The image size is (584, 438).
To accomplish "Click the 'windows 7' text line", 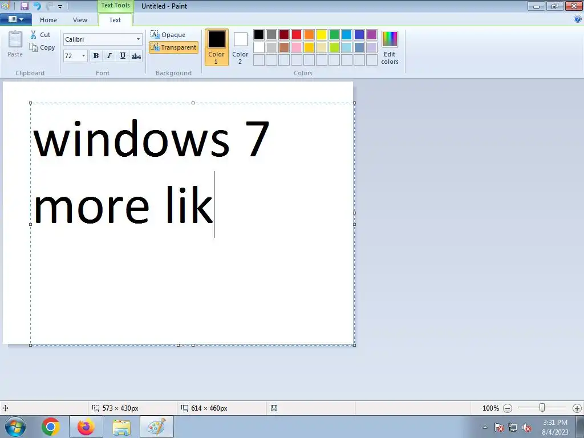I will [151, 139].
